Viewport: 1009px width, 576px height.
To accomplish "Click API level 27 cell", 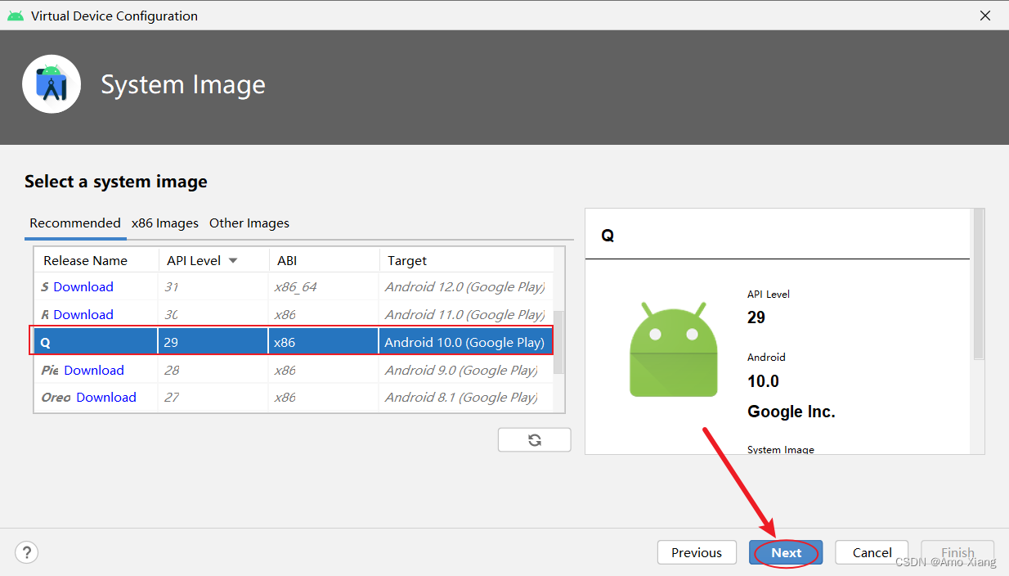I will [213, 397].
